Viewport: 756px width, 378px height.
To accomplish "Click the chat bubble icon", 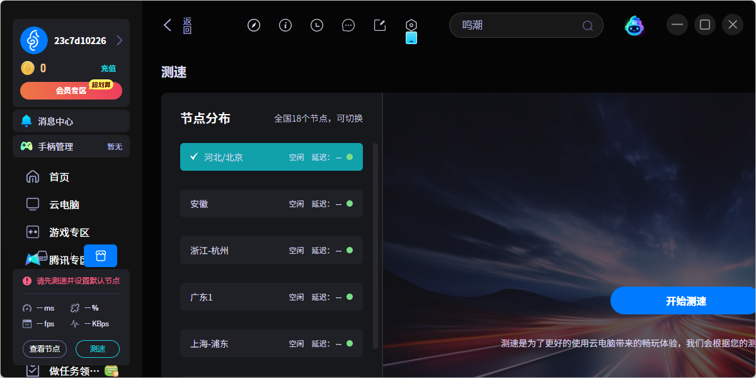I will coord(348,25).
